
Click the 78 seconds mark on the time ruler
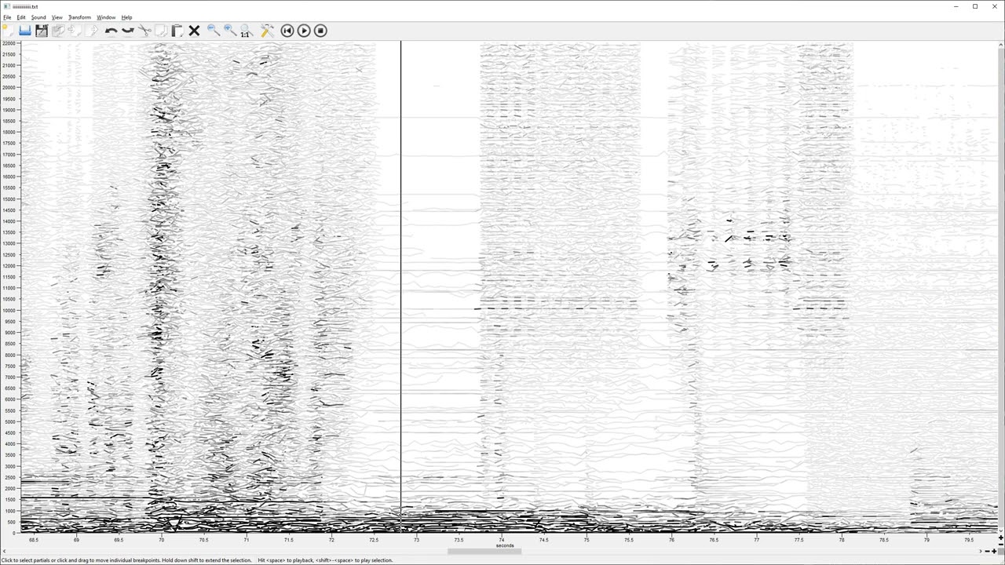click(x=842, y=540)
